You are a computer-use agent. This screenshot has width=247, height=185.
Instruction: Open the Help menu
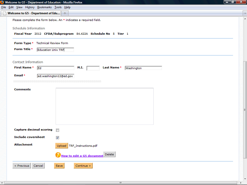click(x=67, y=7)
